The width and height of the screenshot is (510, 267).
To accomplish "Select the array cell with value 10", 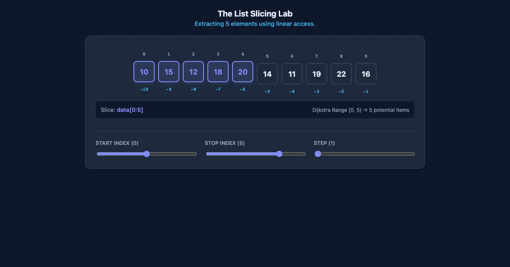I will (144, 72).
